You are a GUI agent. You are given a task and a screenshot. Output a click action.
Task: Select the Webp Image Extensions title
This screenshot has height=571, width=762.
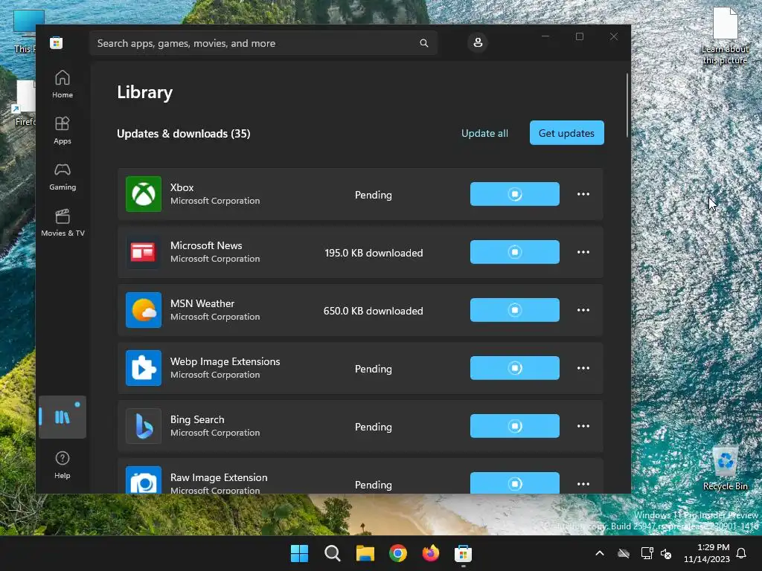click(225, 362)
